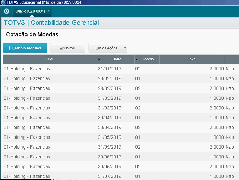Click the Cambio Moedas button
This screenshot has width=239, height=180.
pyautogui.click(x=25, y=48)
